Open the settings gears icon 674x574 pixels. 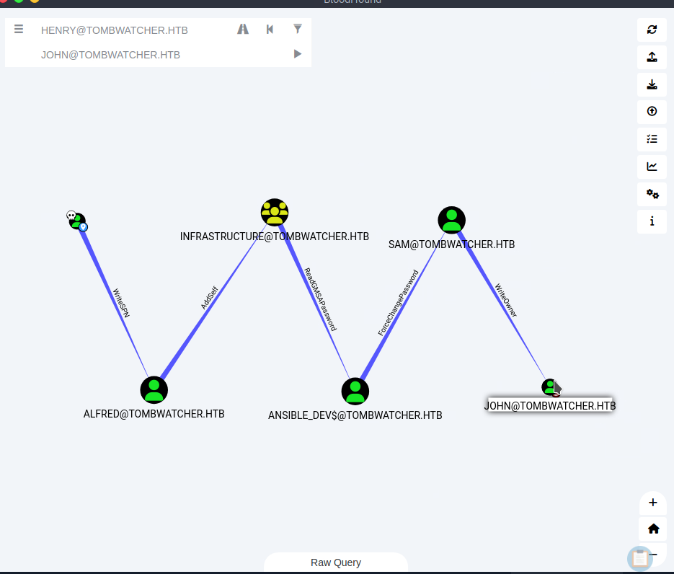click(x=652, y=193)
